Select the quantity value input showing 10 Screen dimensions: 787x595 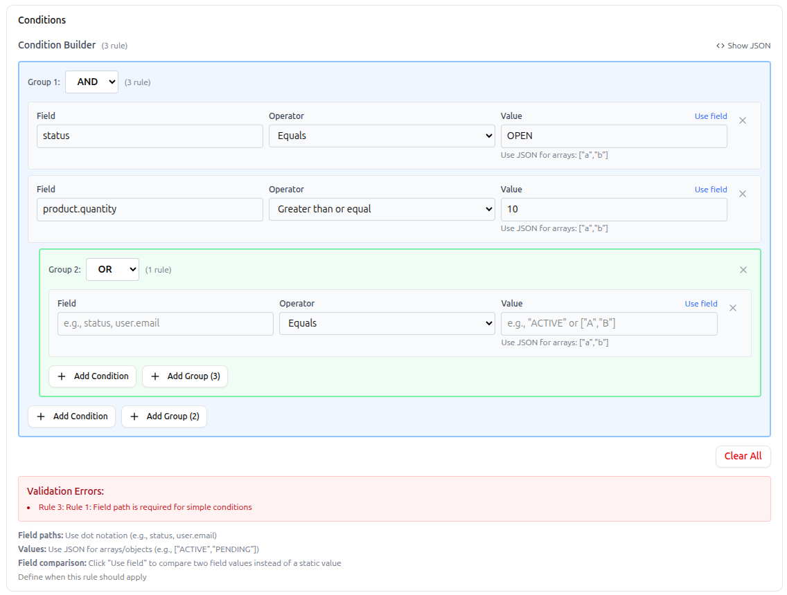[x=613, y=209]
